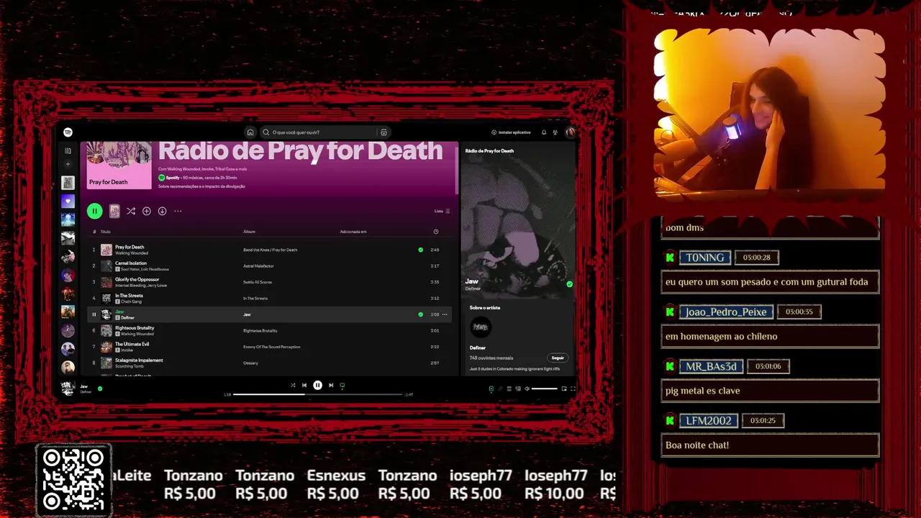The image size is (921, 518).
Task: Open the album link 'Settle All Scores'
Action: pos(258,282)
